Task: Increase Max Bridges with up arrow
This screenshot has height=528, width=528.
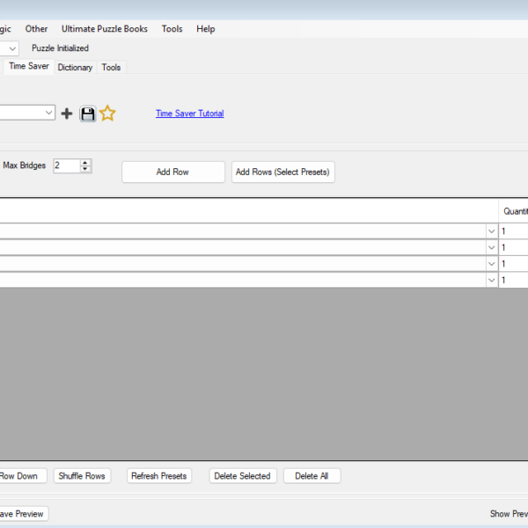Action: (85, 162)
